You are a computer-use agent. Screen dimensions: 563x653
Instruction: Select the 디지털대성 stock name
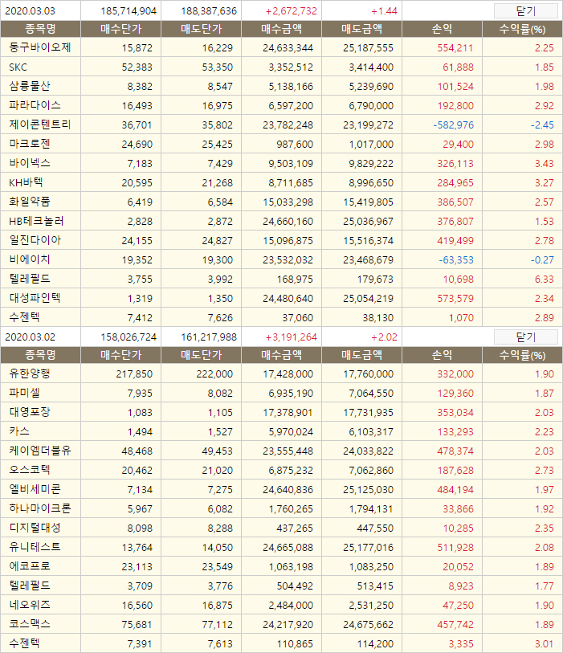click(35, 528)
